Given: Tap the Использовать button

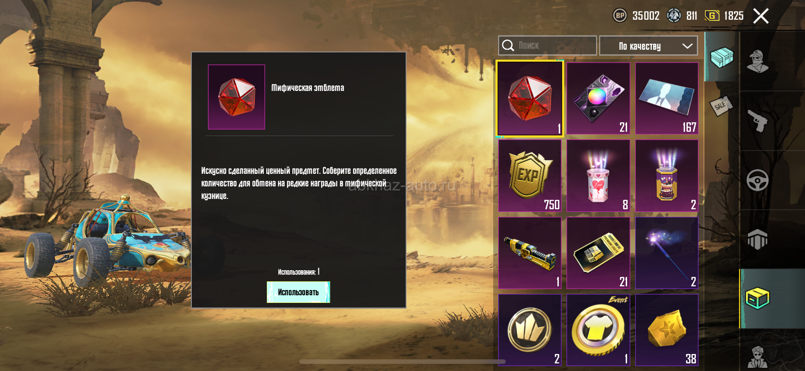Looking at the screenshot, I should tap(298, 292).
